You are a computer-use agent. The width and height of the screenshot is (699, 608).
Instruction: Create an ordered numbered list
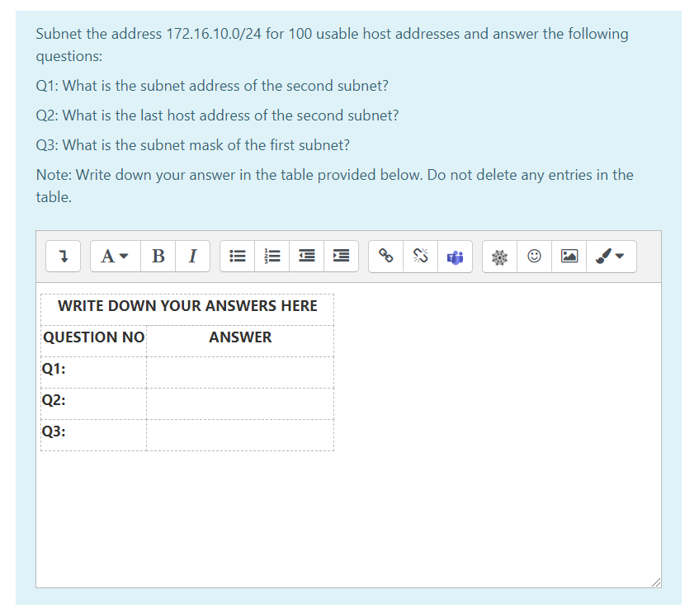[272, 257]
